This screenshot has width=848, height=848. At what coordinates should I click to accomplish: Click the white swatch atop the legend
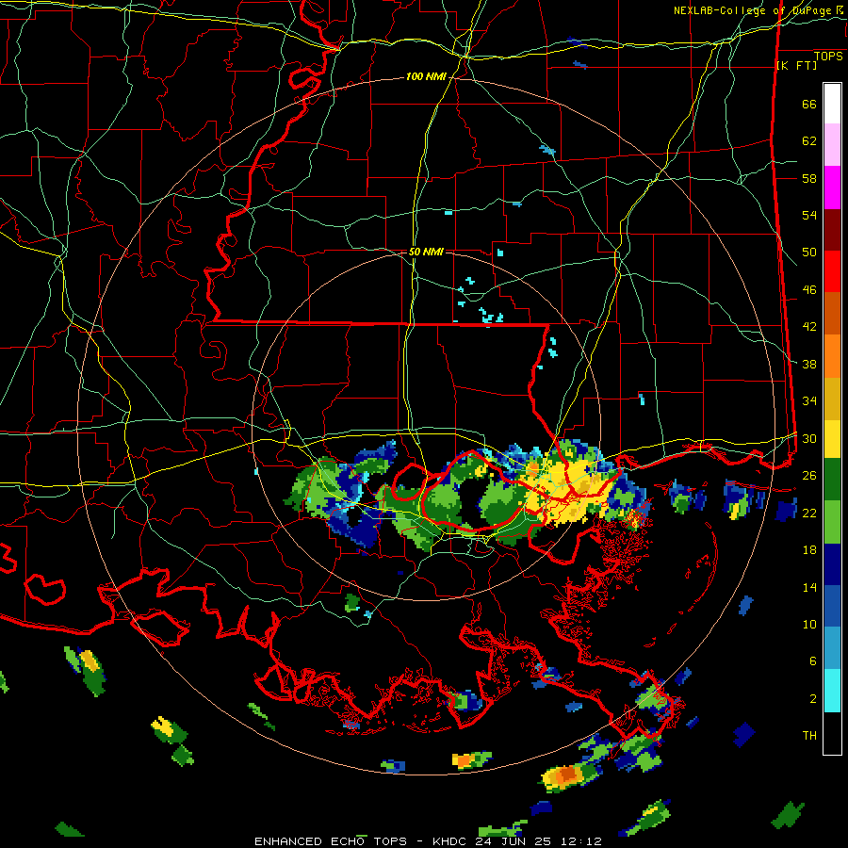[x=832, y=104]
